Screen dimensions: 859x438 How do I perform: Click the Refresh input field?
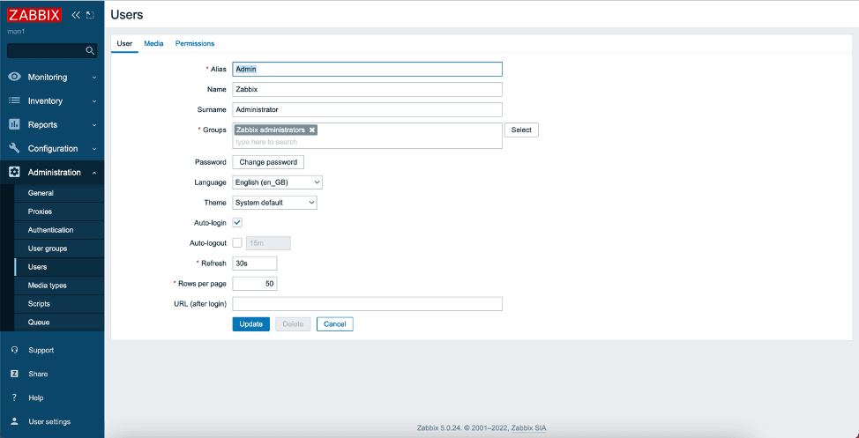click(255, 264)
